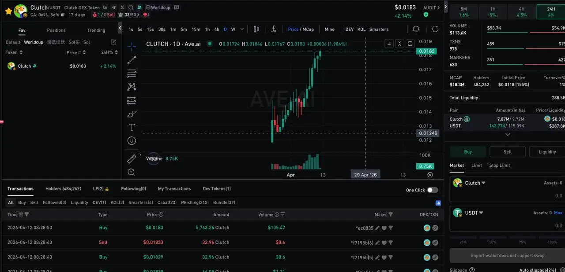Select the 15m chart interval

tap(196, 29)
